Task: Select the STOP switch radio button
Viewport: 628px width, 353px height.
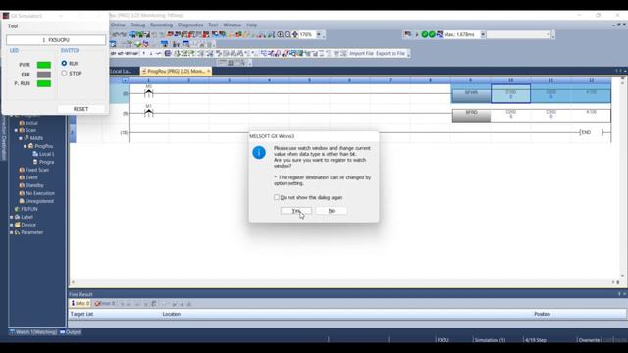Action: tap(64, 74)
